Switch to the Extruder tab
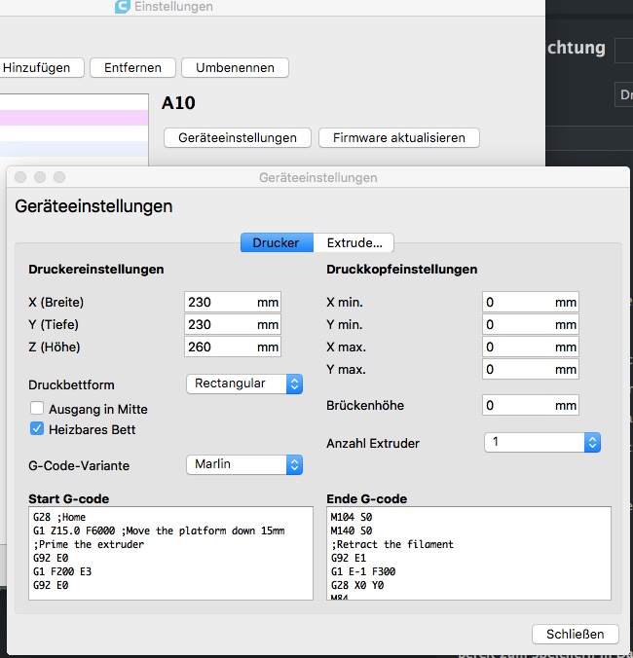The height and width of the screenshot is (658, 633). pyautogui.click(x=354, y=242)
